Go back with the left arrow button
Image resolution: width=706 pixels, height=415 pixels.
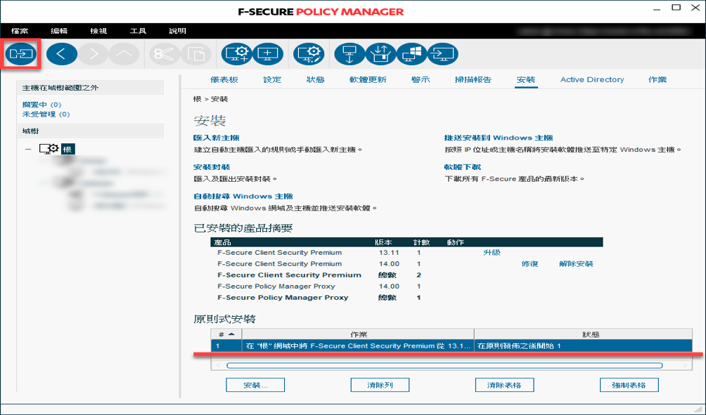coord(61,54)
